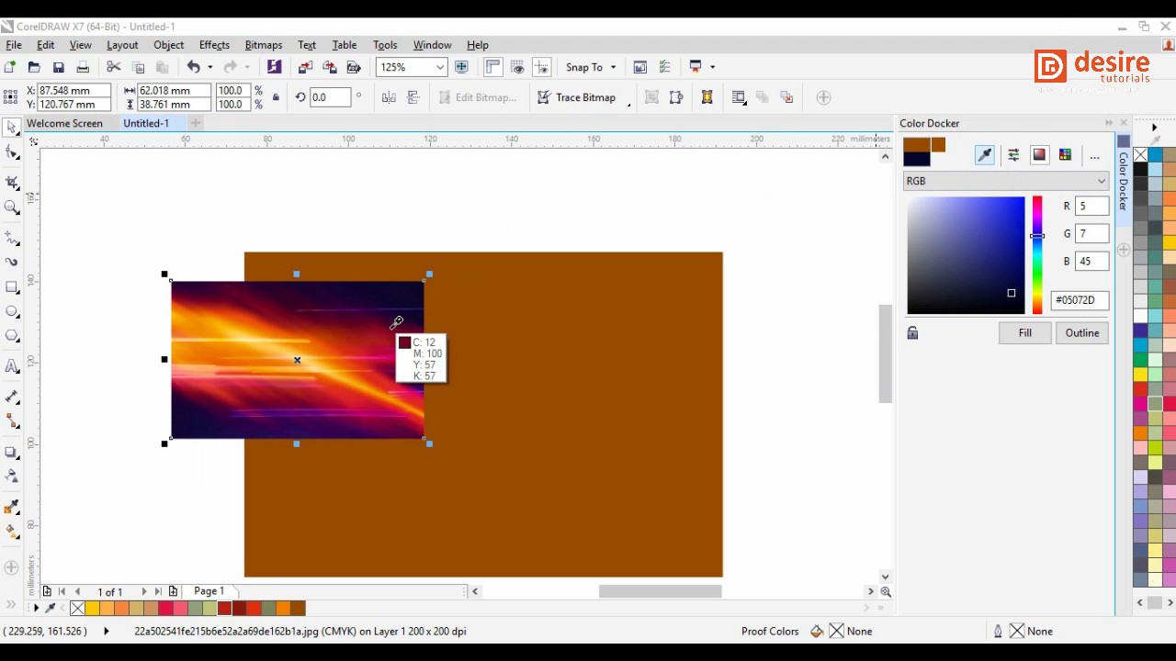Open the application launcher dropdown arrow

pos(712,67)
